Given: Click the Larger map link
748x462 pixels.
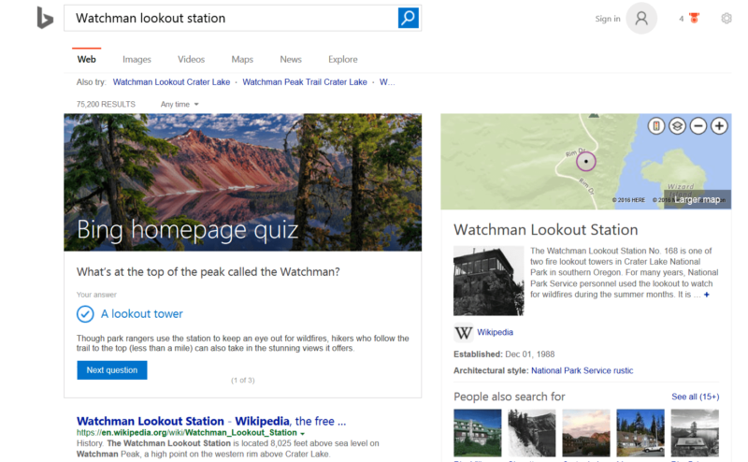Looking at the screenshot, I should click(697, 199).
